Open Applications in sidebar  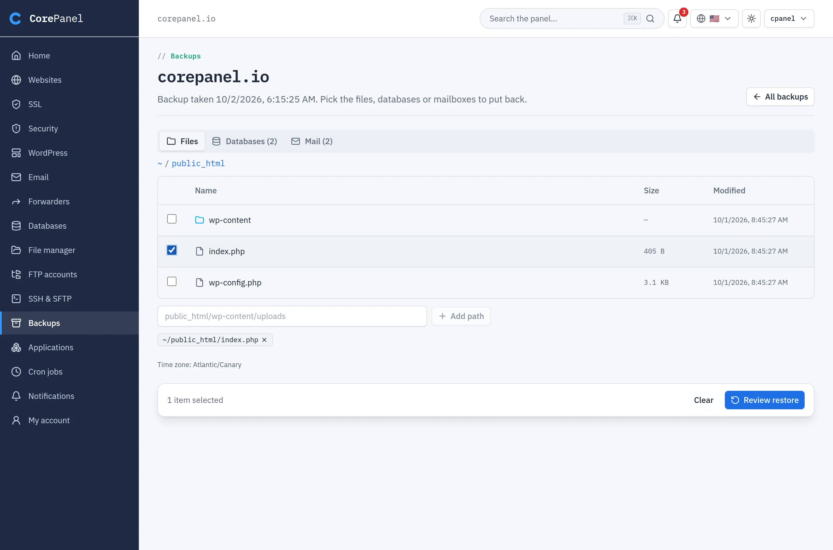coord(69,347)
